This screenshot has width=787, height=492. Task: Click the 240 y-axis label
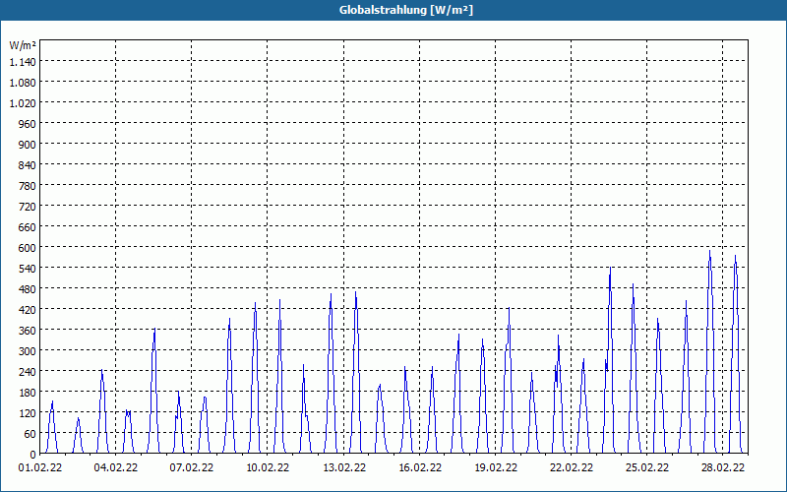coord(28,372)
